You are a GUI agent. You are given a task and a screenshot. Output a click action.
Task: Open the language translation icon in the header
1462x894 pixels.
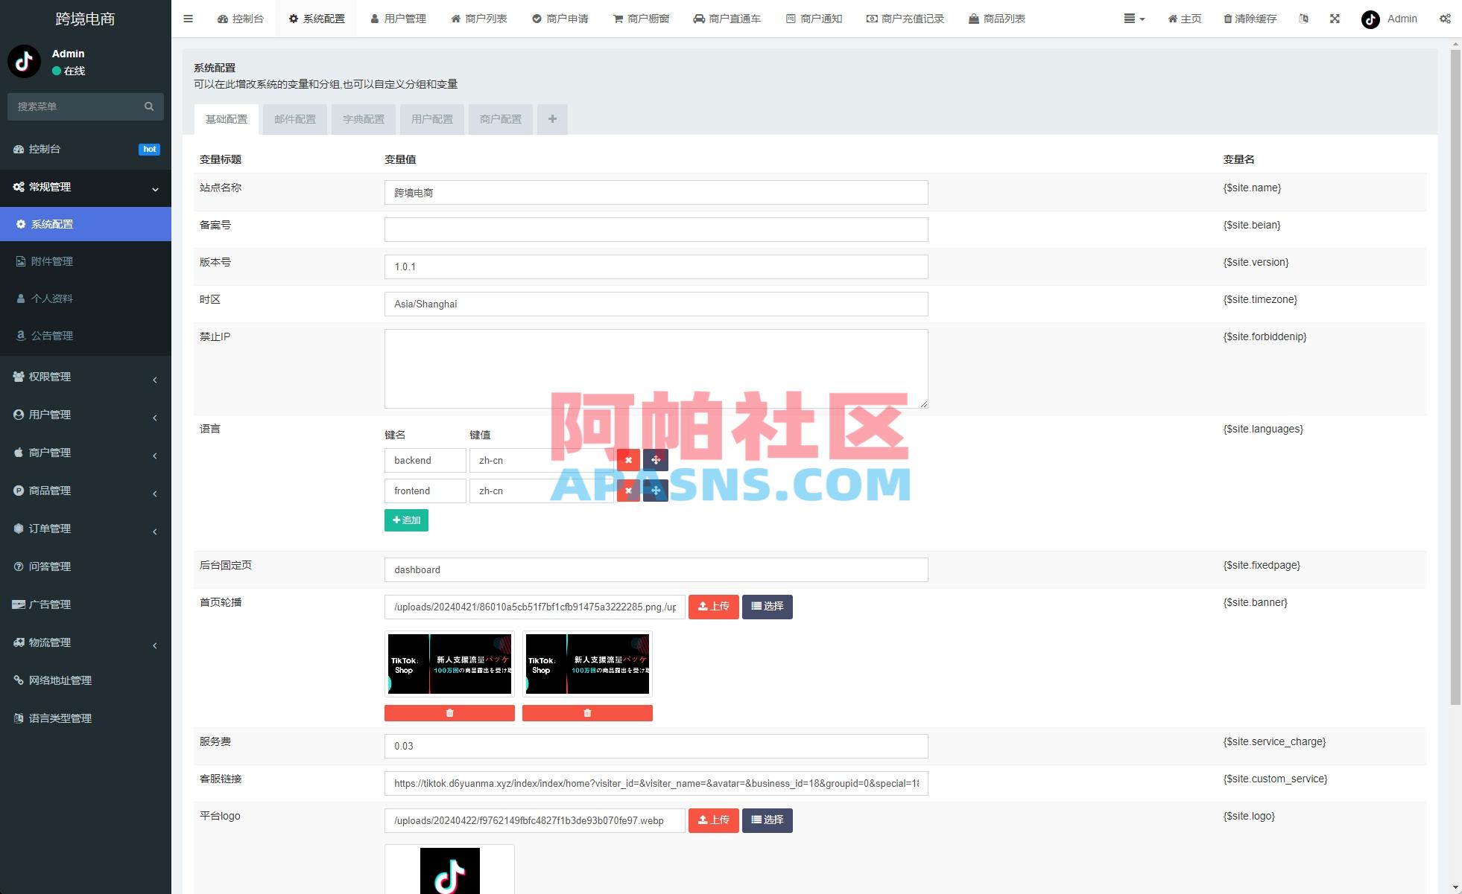(1303, 19)
